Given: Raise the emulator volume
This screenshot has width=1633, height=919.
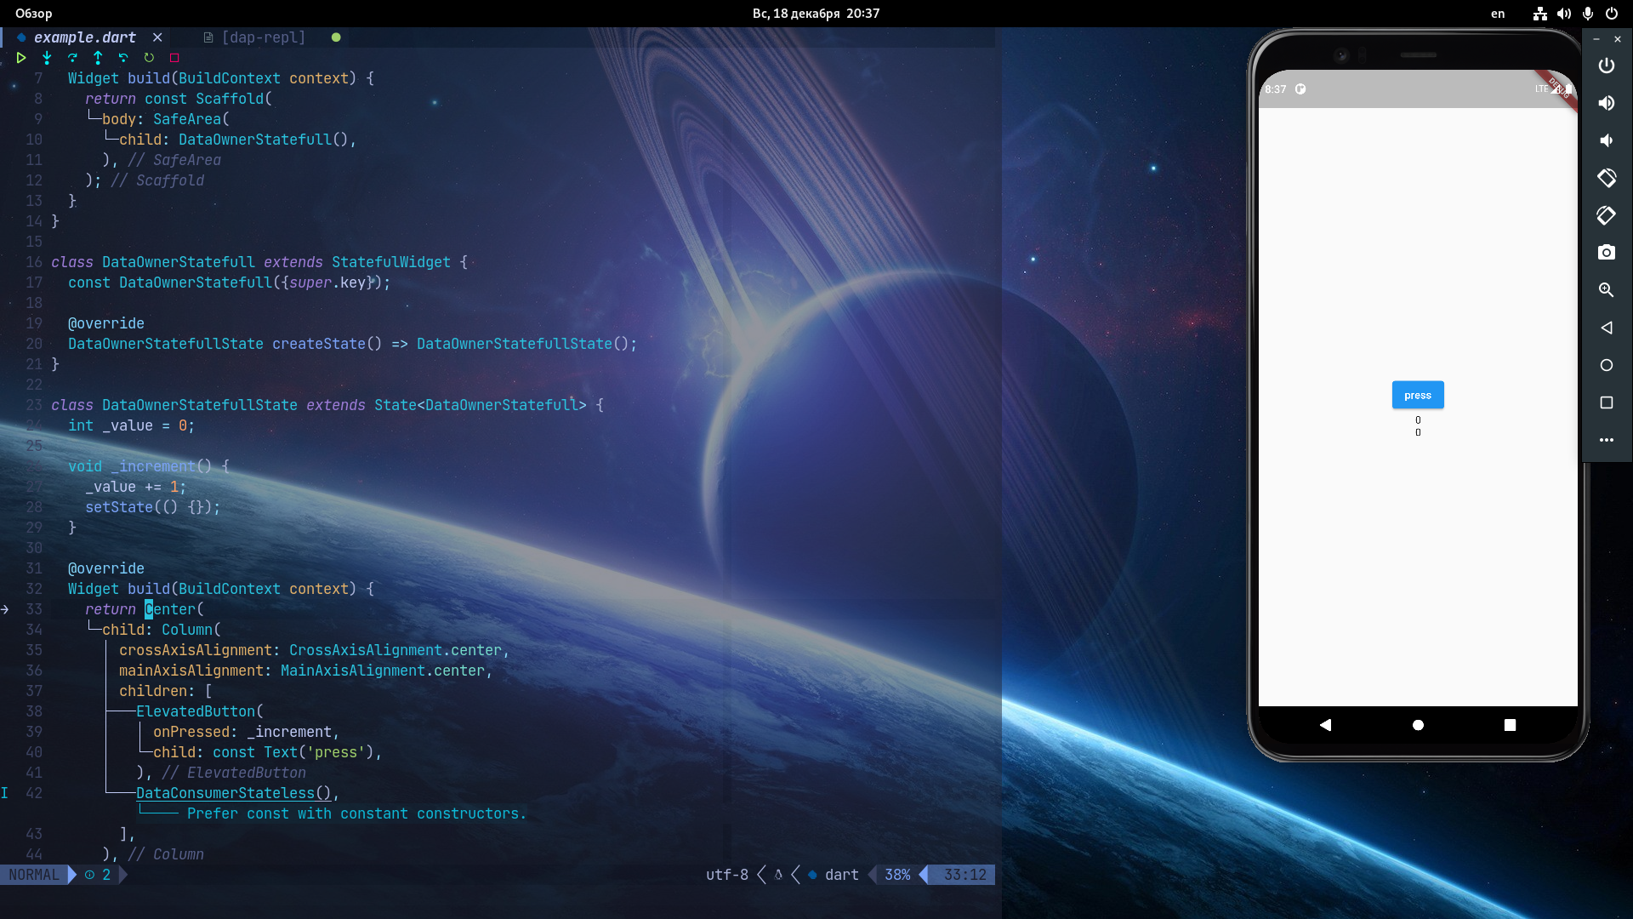Looking at the screenshot, I should (x=1606, y=103).
